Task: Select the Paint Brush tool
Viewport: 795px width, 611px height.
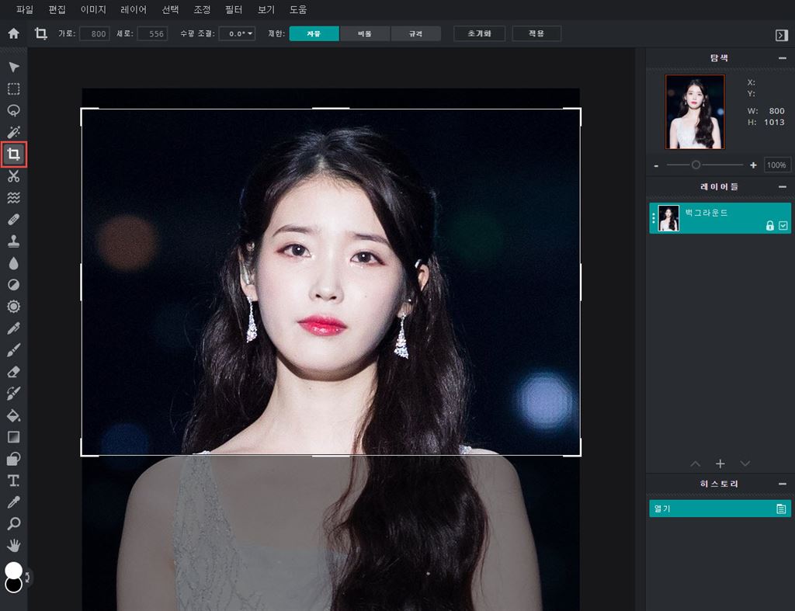Action: [14, 350]
